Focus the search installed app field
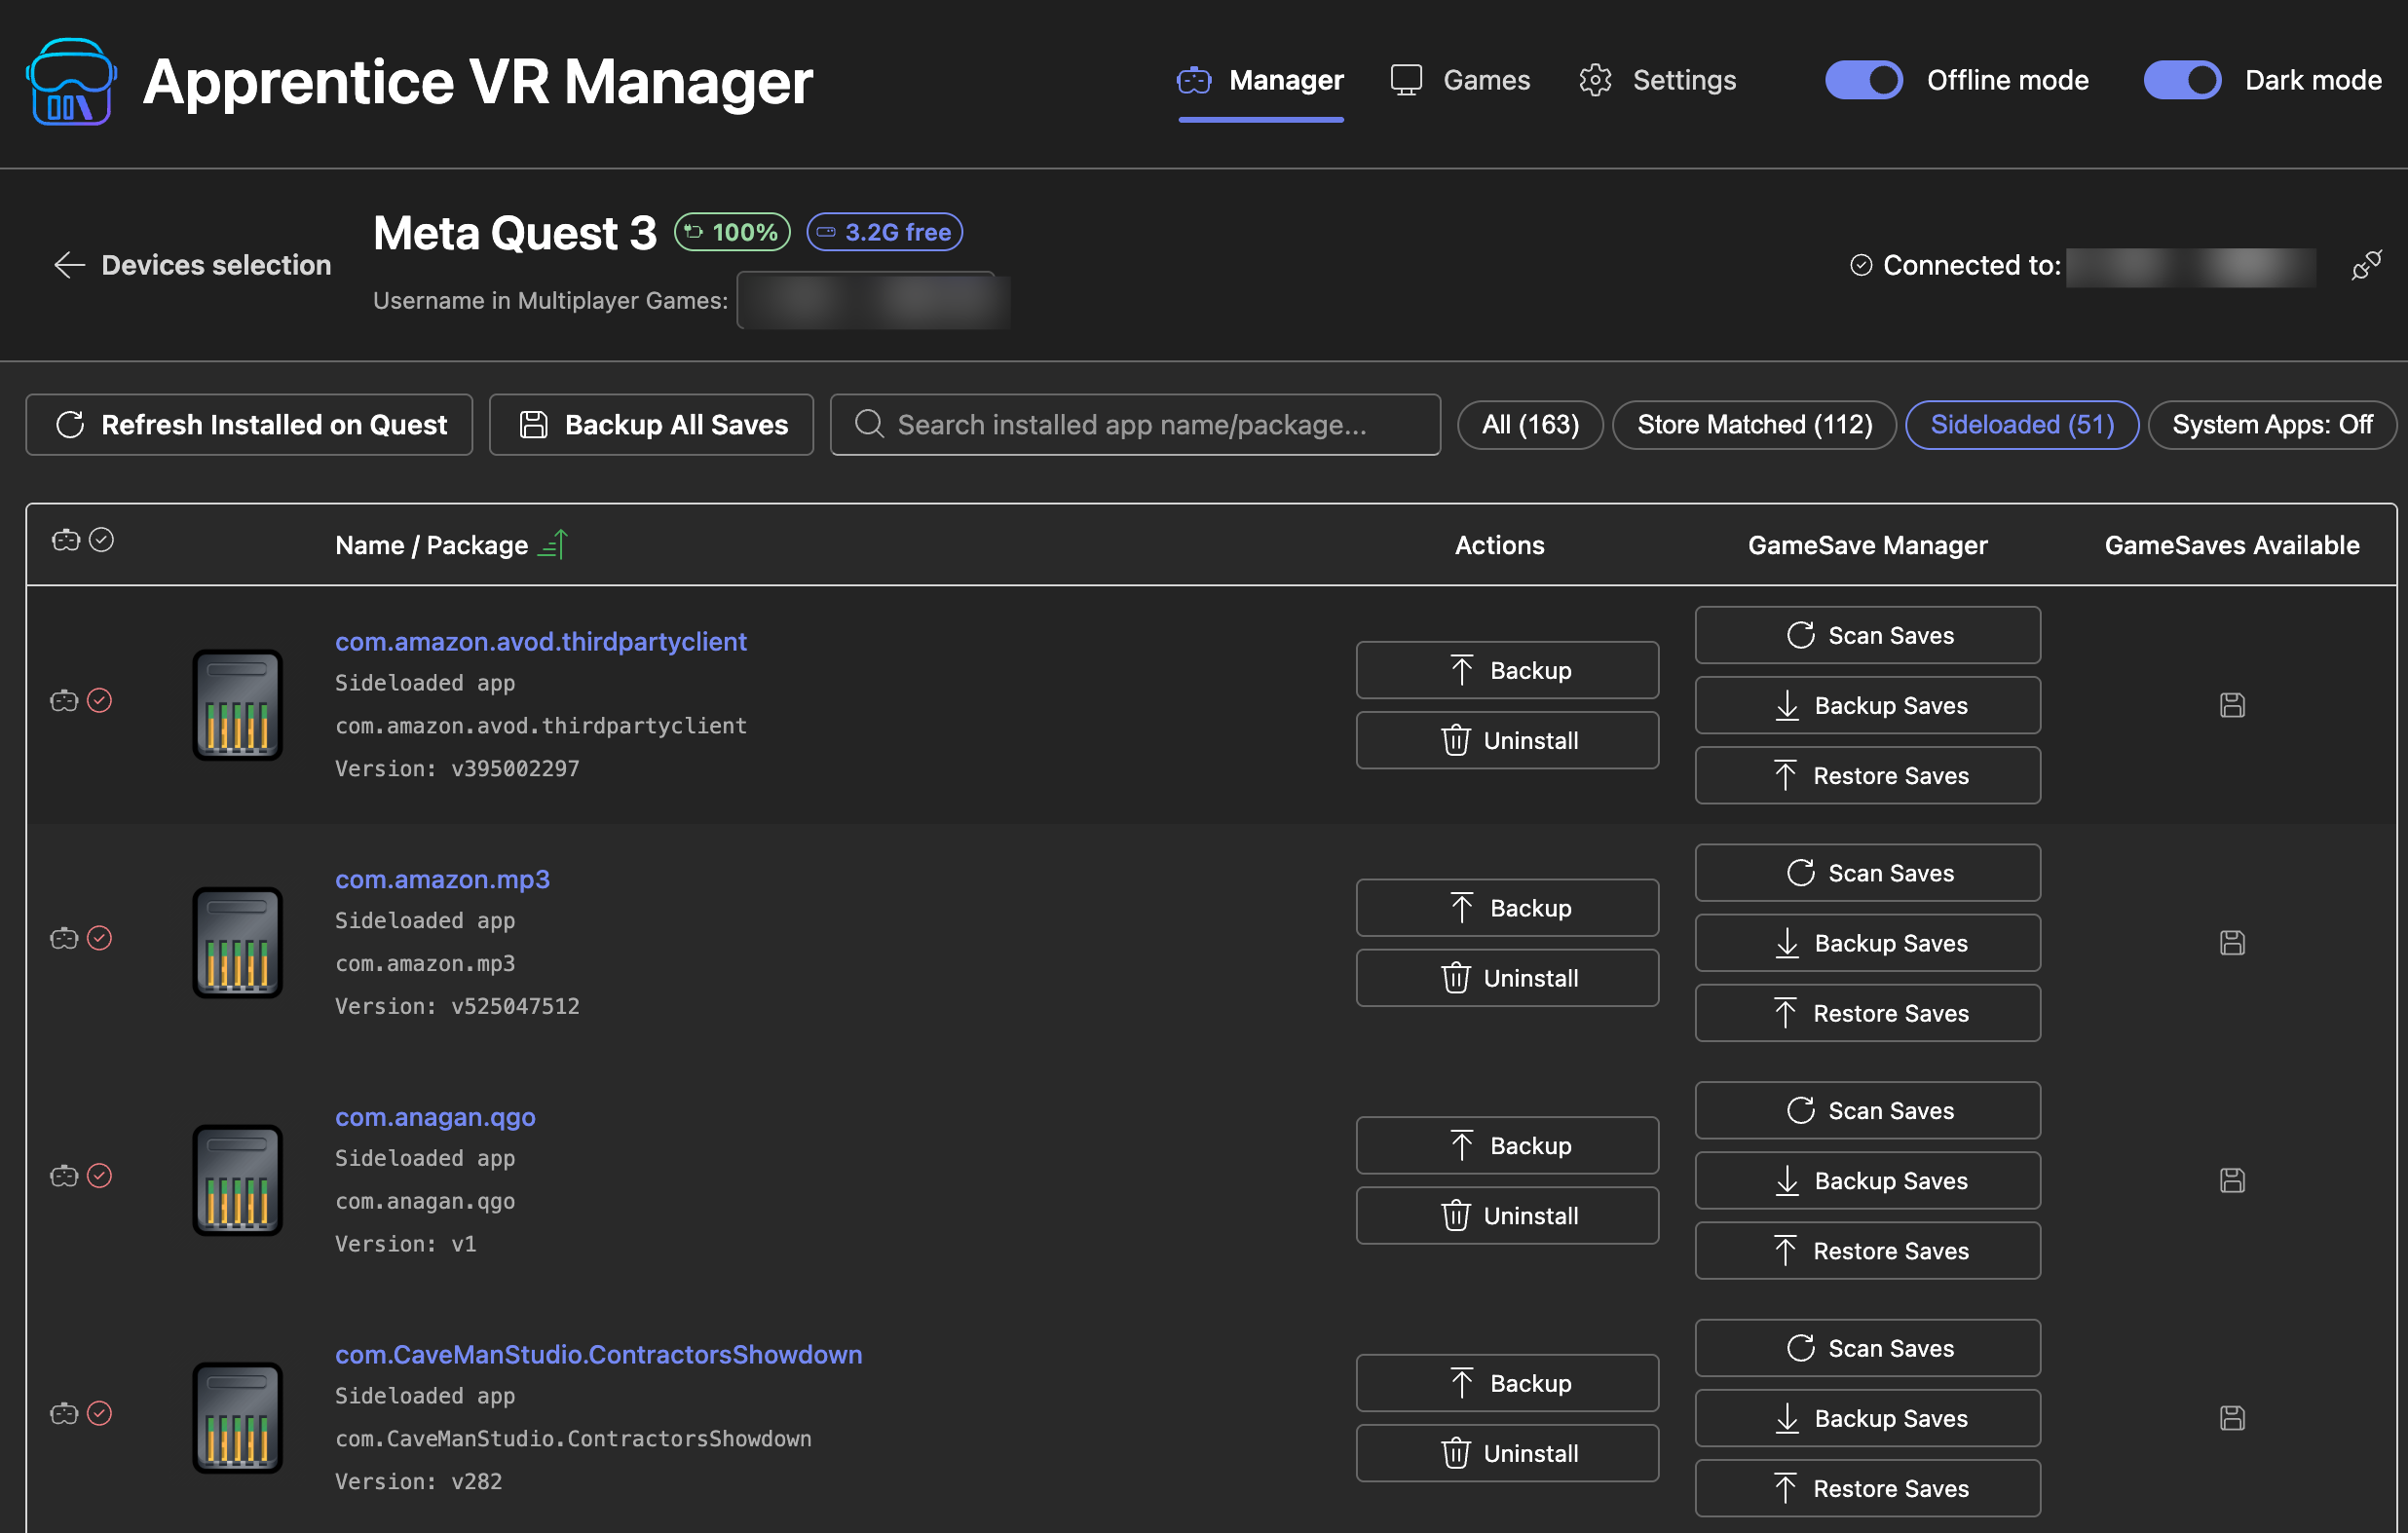The image size is (2408, 1533). pyautogui.click(x=1135, y=425)
